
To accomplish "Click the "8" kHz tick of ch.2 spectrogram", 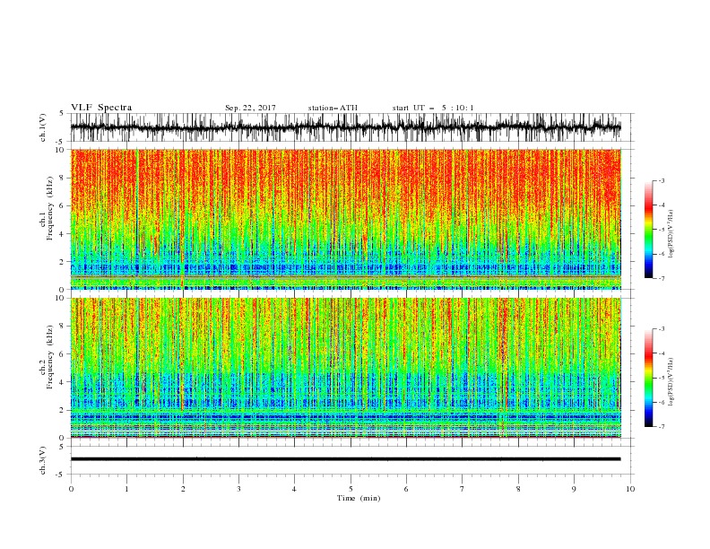I will coord(63,327).
